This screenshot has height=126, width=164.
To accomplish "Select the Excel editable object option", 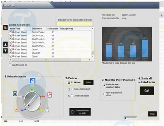I will click(x=72, y=89).
